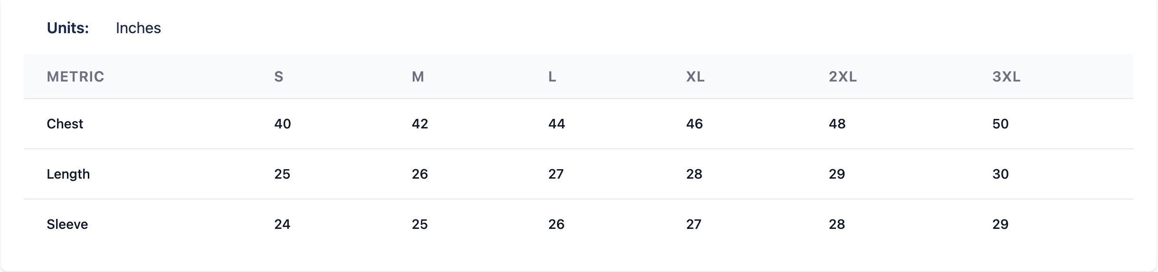Click the M size column header

coord(418,77)
